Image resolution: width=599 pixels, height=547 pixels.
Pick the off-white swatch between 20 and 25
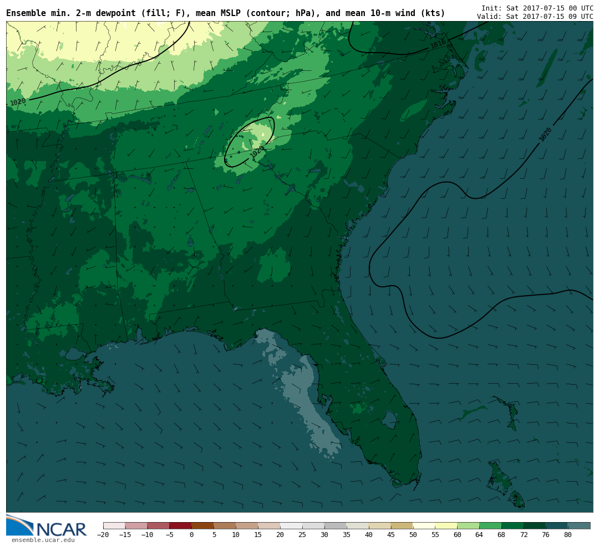[292, 525]
